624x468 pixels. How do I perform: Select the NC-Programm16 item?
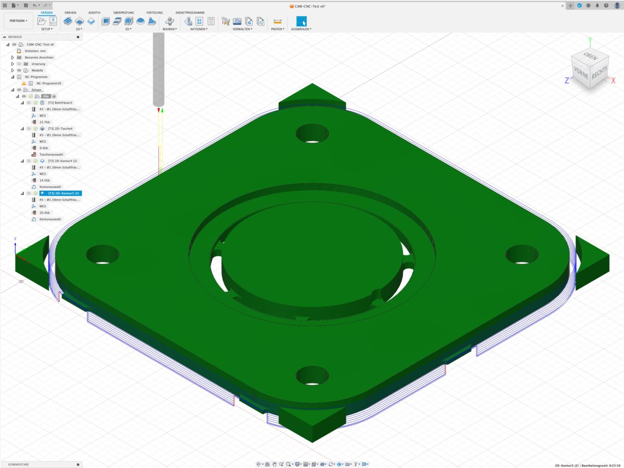[48, 83]
